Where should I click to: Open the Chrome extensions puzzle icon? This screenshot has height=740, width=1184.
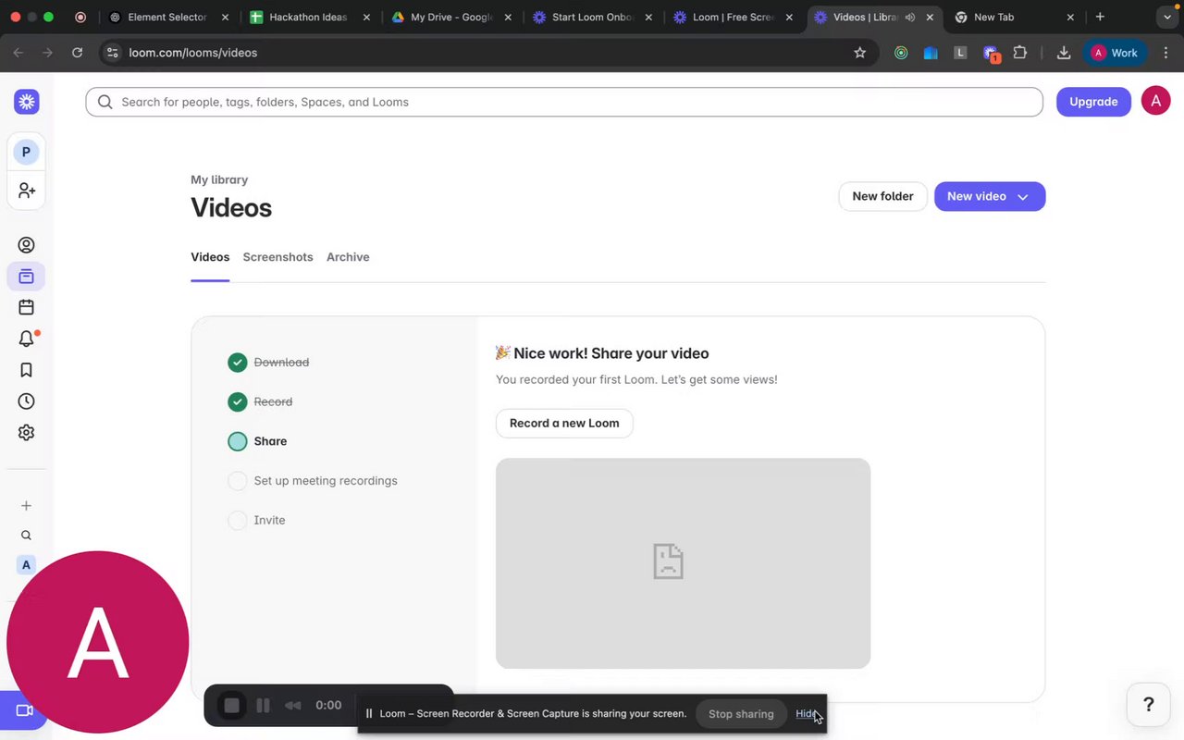[1019, 53]
